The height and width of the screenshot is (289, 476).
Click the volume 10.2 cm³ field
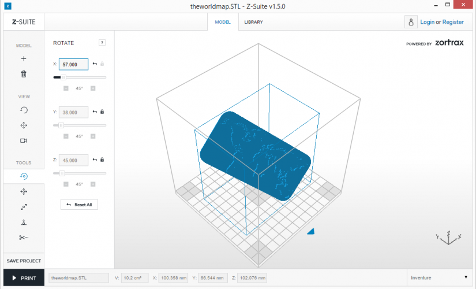click(134, 278)
